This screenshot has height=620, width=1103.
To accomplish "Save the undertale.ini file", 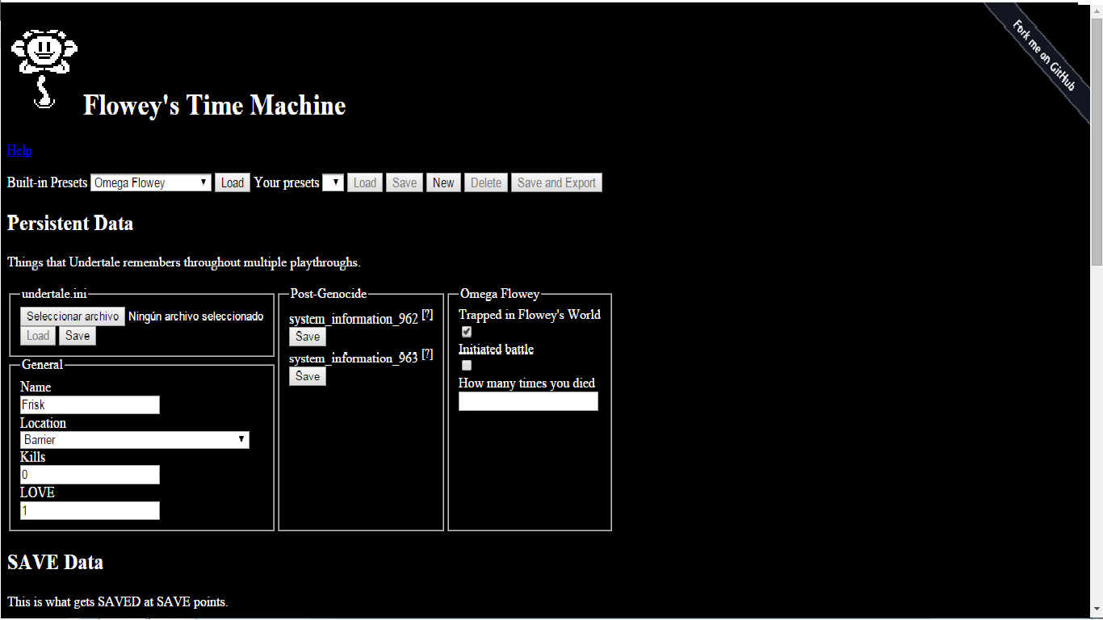I will click(78, 336).
